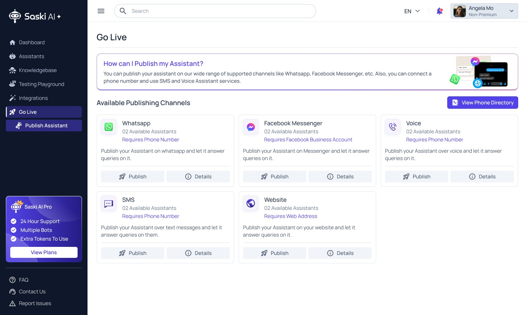This screenshot has width=527, height=315.
Task: Open the EN language dropdown
Action: point(412,11)
